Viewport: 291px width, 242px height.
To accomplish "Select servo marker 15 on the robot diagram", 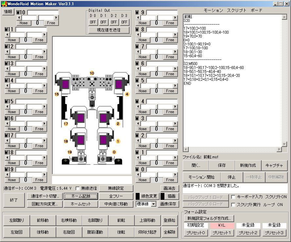I will [57, 94].
